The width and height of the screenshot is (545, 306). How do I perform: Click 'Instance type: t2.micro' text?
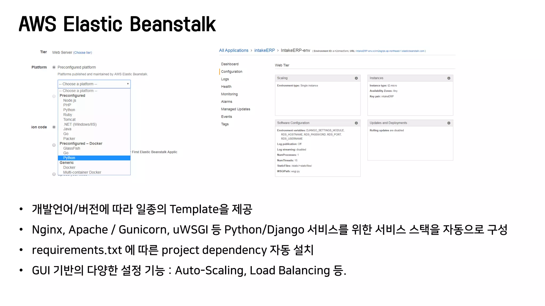(x=383, y=86)
